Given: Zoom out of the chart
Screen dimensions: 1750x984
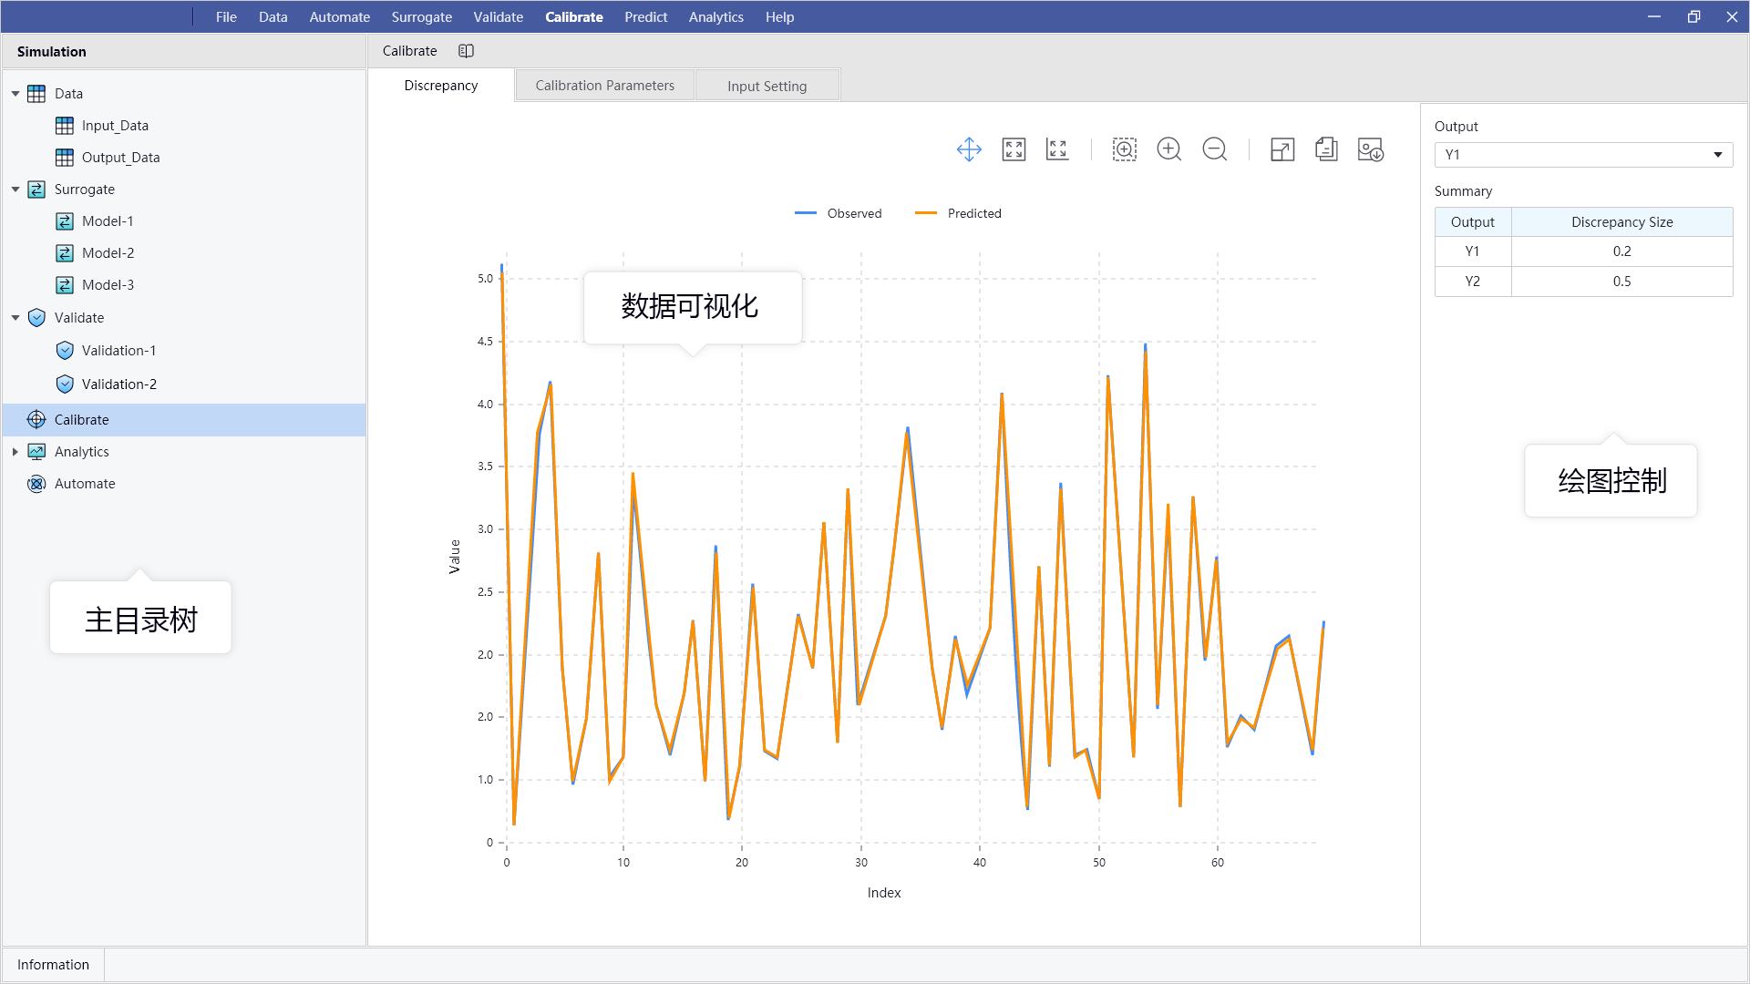Looking at the screenshot, I should click(x=1215, y=149).
